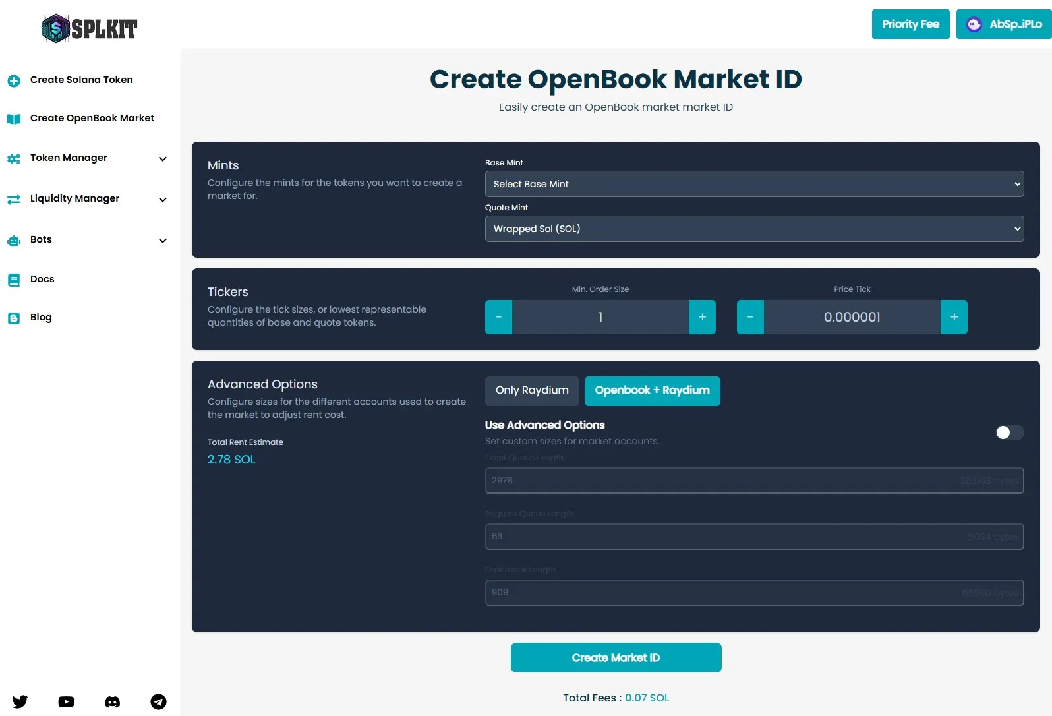Click the SPLKIT logo
This screenshot has width=1052, height=716.
pyautogui.click(x=89, y=28)
